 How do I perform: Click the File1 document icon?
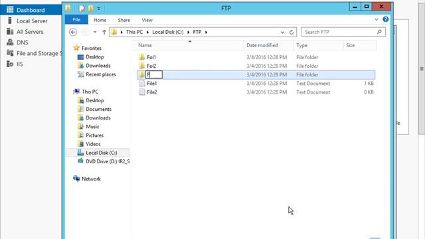click(141, 84)
